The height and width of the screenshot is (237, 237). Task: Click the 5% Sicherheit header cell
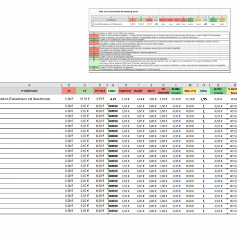164,91
